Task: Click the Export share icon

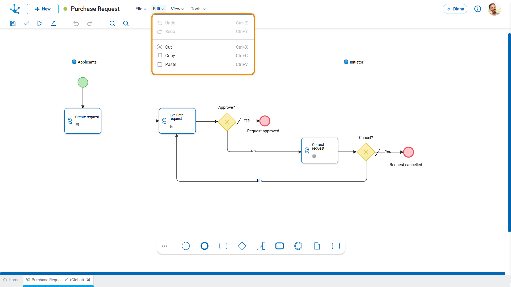Action: click(x=53, y=23)
